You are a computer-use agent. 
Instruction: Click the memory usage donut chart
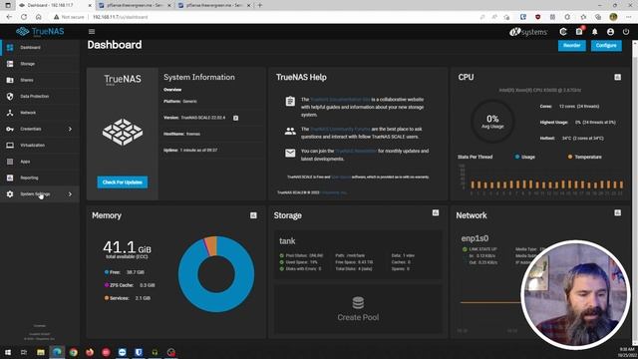coord(216,274)
